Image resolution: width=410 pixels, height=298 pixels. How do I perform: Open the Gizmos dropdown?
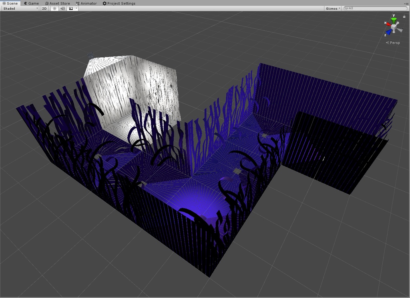(333, 8)
